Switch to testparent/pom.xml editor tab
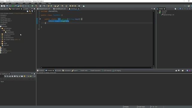192x108 pixels. 43,9
